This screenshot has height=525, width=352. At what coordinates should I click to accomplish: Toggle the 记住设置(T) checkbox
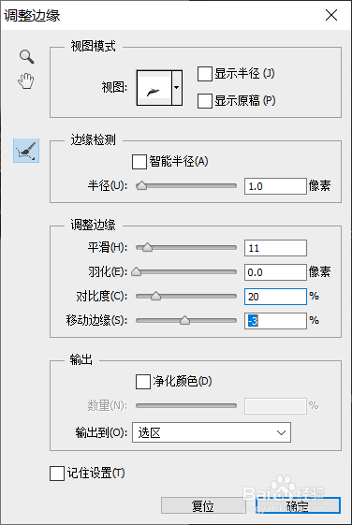(57, 474)
